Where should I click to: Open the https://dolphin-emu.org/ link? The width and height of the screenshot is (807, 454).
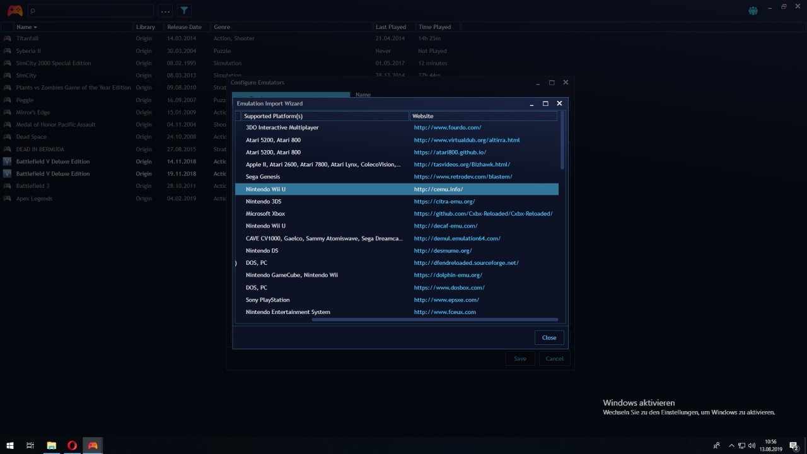[x=448, y=275]
